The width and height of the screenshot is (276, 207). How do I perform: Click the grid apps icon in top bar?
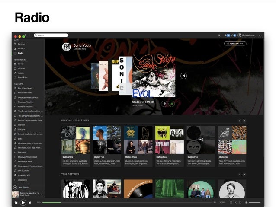tap(219, 35)
